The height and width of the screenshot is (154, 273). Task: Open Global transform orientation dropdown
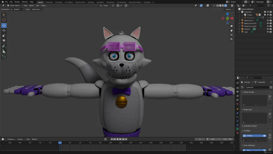(x=105, y=5)
